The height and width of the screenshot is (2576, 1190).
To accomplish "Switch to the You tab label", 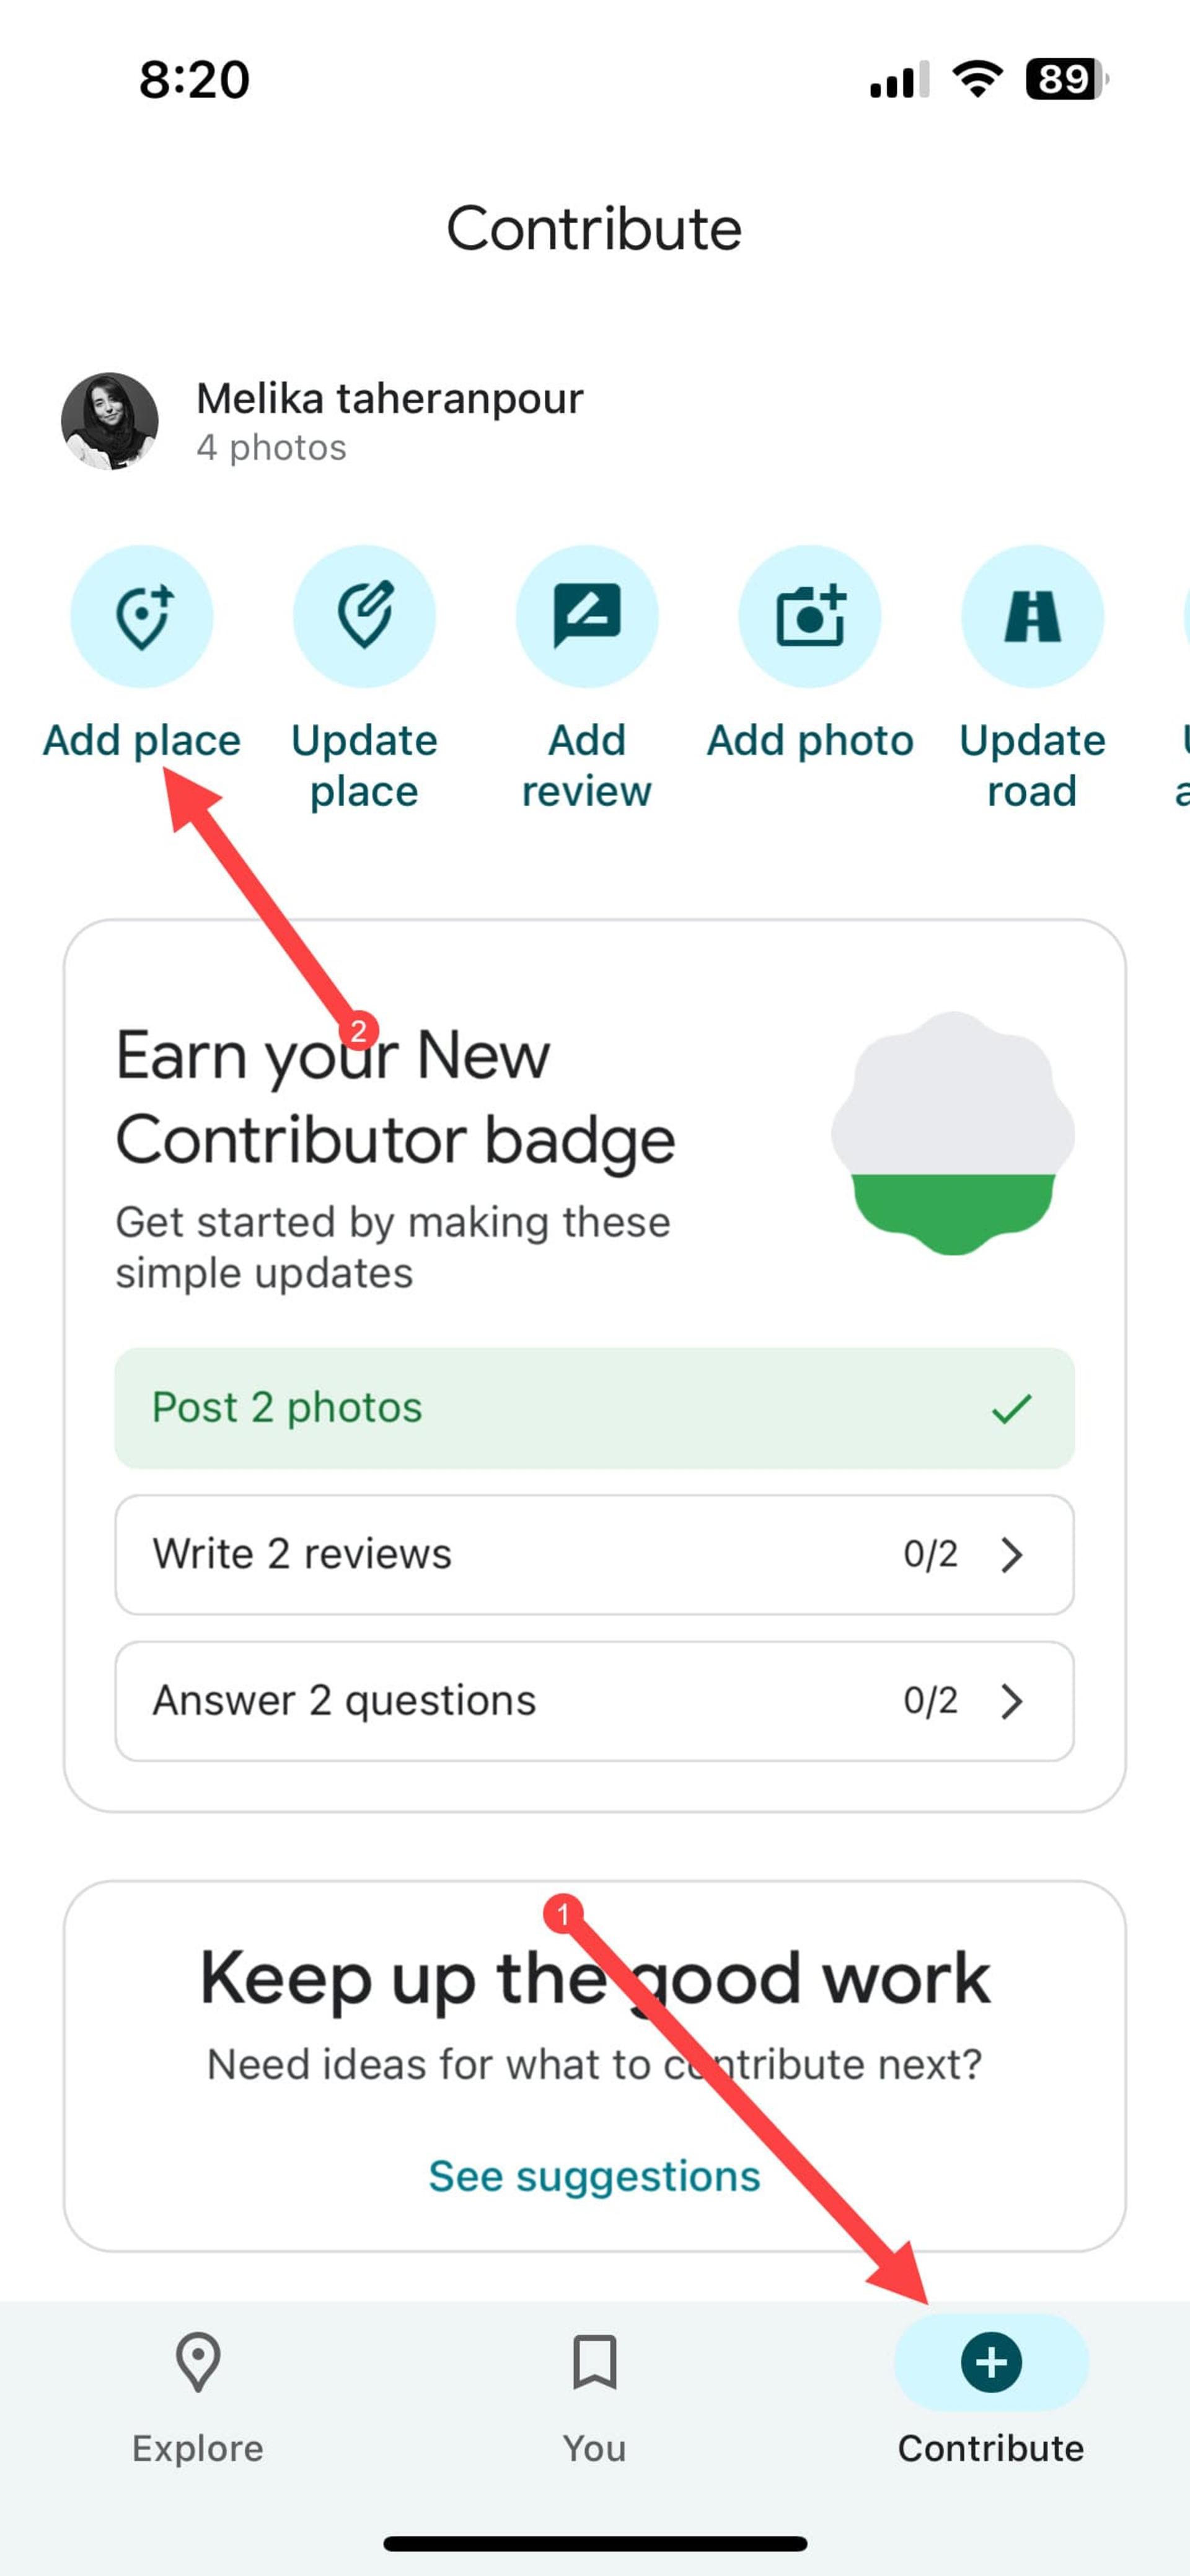I will tap(595, 2448).
